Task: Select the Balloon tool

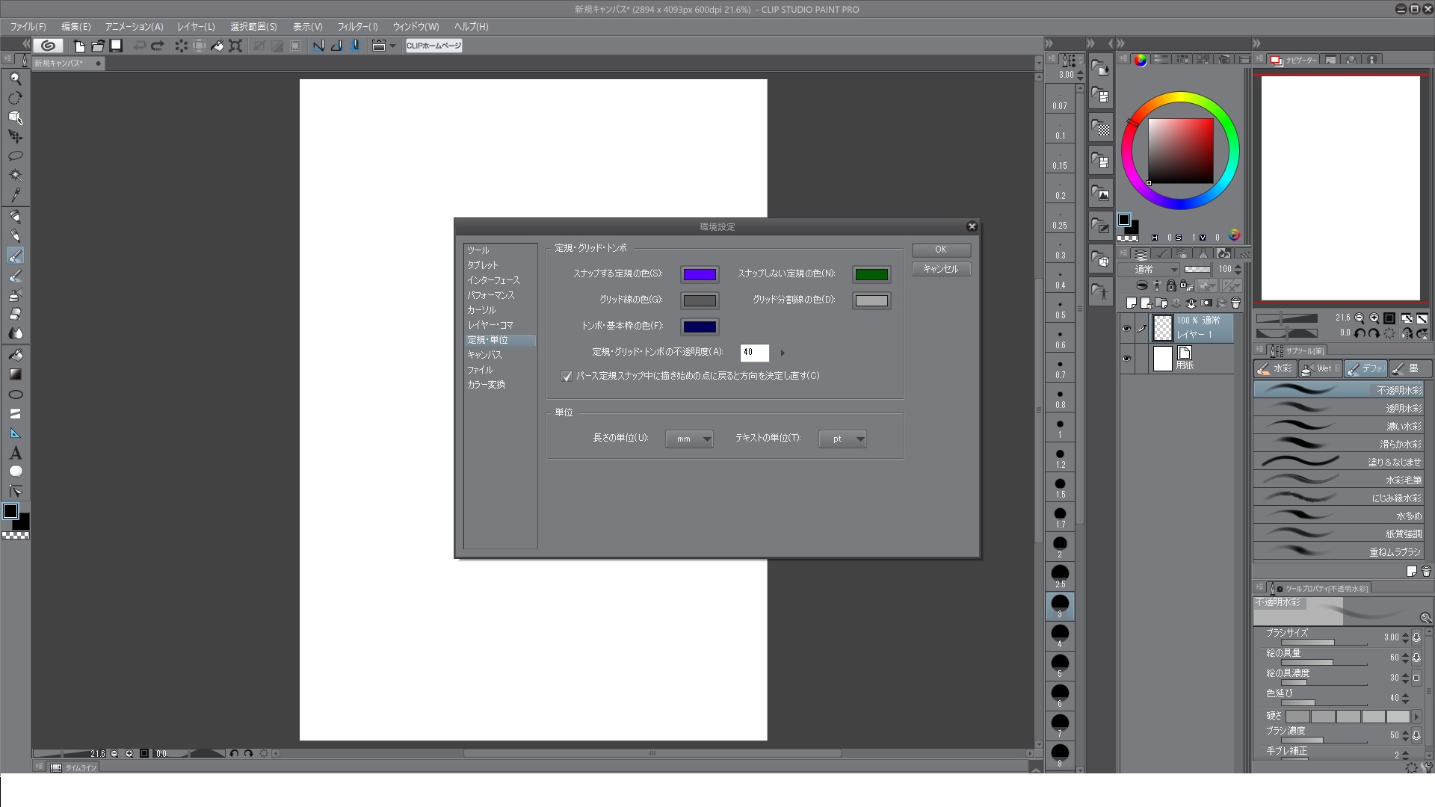Action: pos(15,471)
